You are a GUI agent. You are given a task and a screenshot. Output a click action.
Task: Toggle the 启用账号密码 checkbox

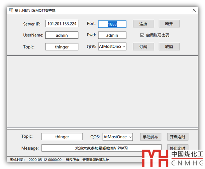tap(142, 35)
